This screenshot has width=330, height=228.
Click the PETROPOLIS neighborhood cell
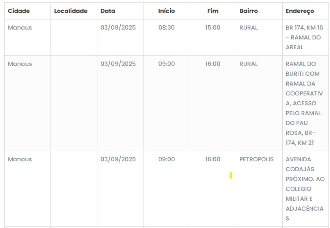(256, 159)
